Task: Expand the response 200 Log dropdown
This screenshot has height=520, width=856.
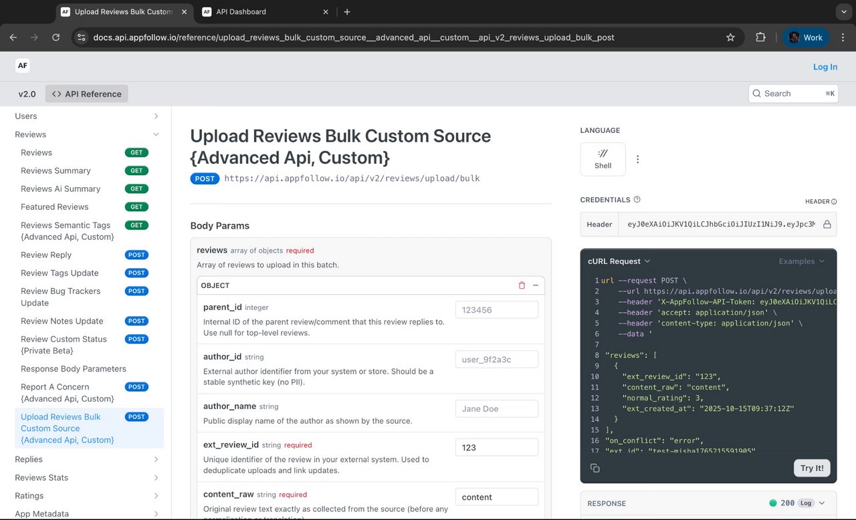Action: (x=821, y=503)
